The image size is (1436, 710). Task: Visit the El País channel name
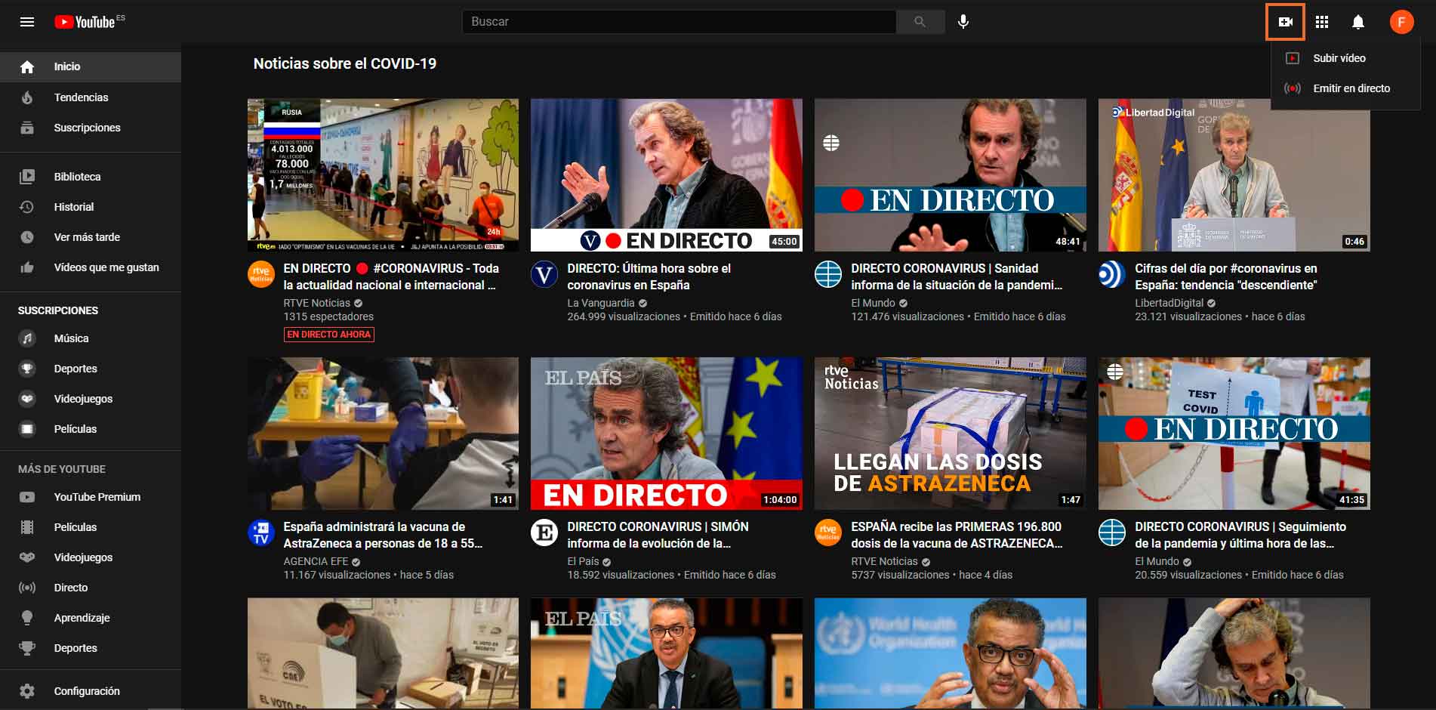pyautogui.click(x=583, y=561)
